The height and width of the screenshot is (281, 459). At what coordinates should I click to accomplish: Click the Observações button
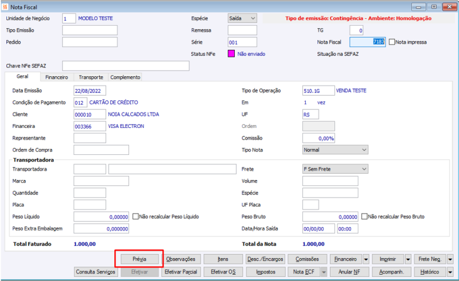pos(181,259)
